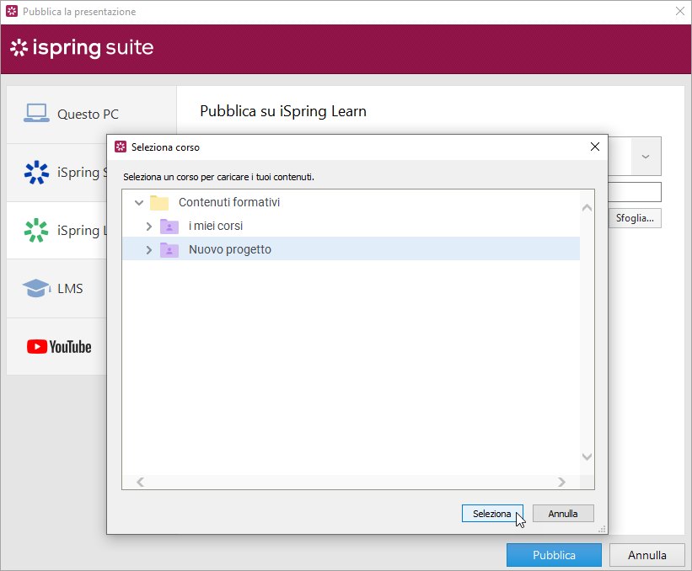Image resolution: width=692 pixels, height=571 pixels.
Task: Click the Sfoglia browse button
Action: point(635,218)
